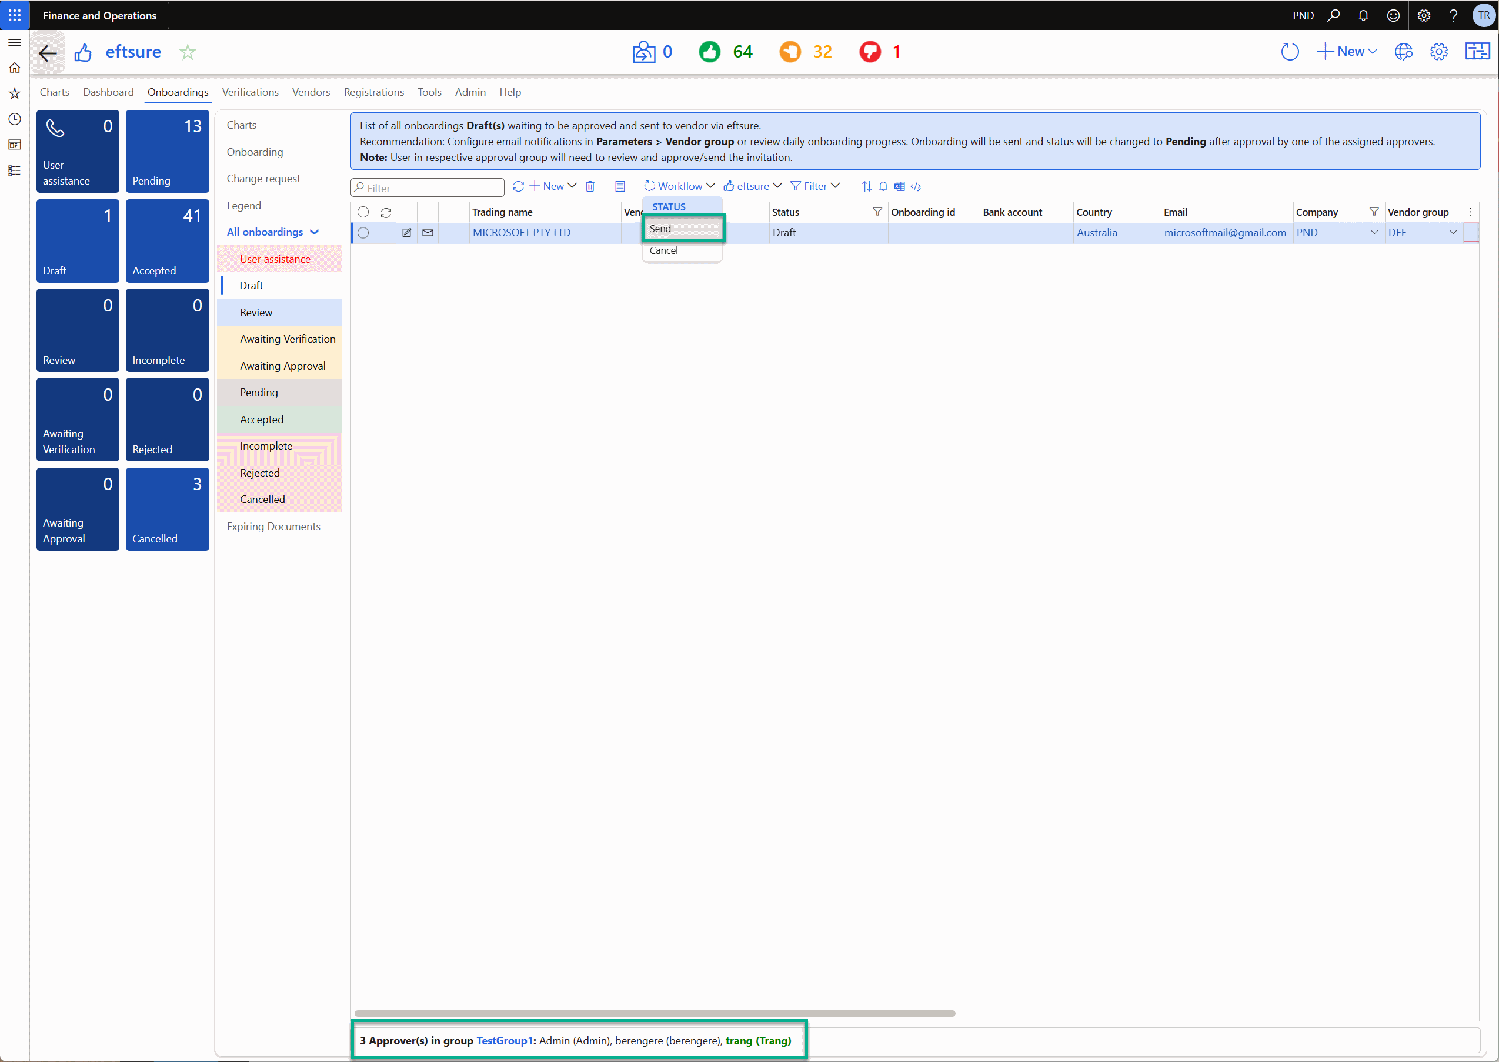
Task: Open the Dashboard tab
Action: pyautogui.click(x=108, y=92)
